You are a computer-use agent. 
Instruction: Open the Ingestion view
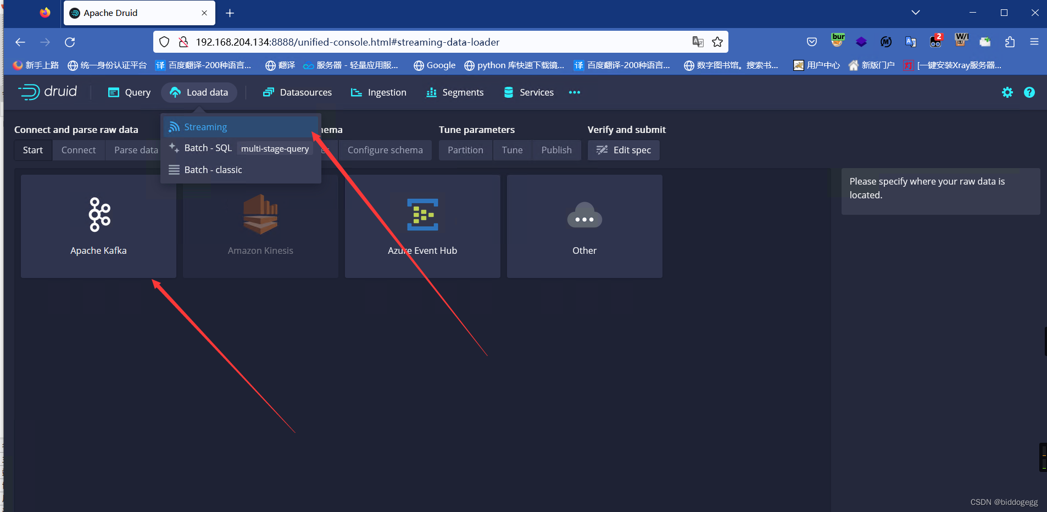378,92
